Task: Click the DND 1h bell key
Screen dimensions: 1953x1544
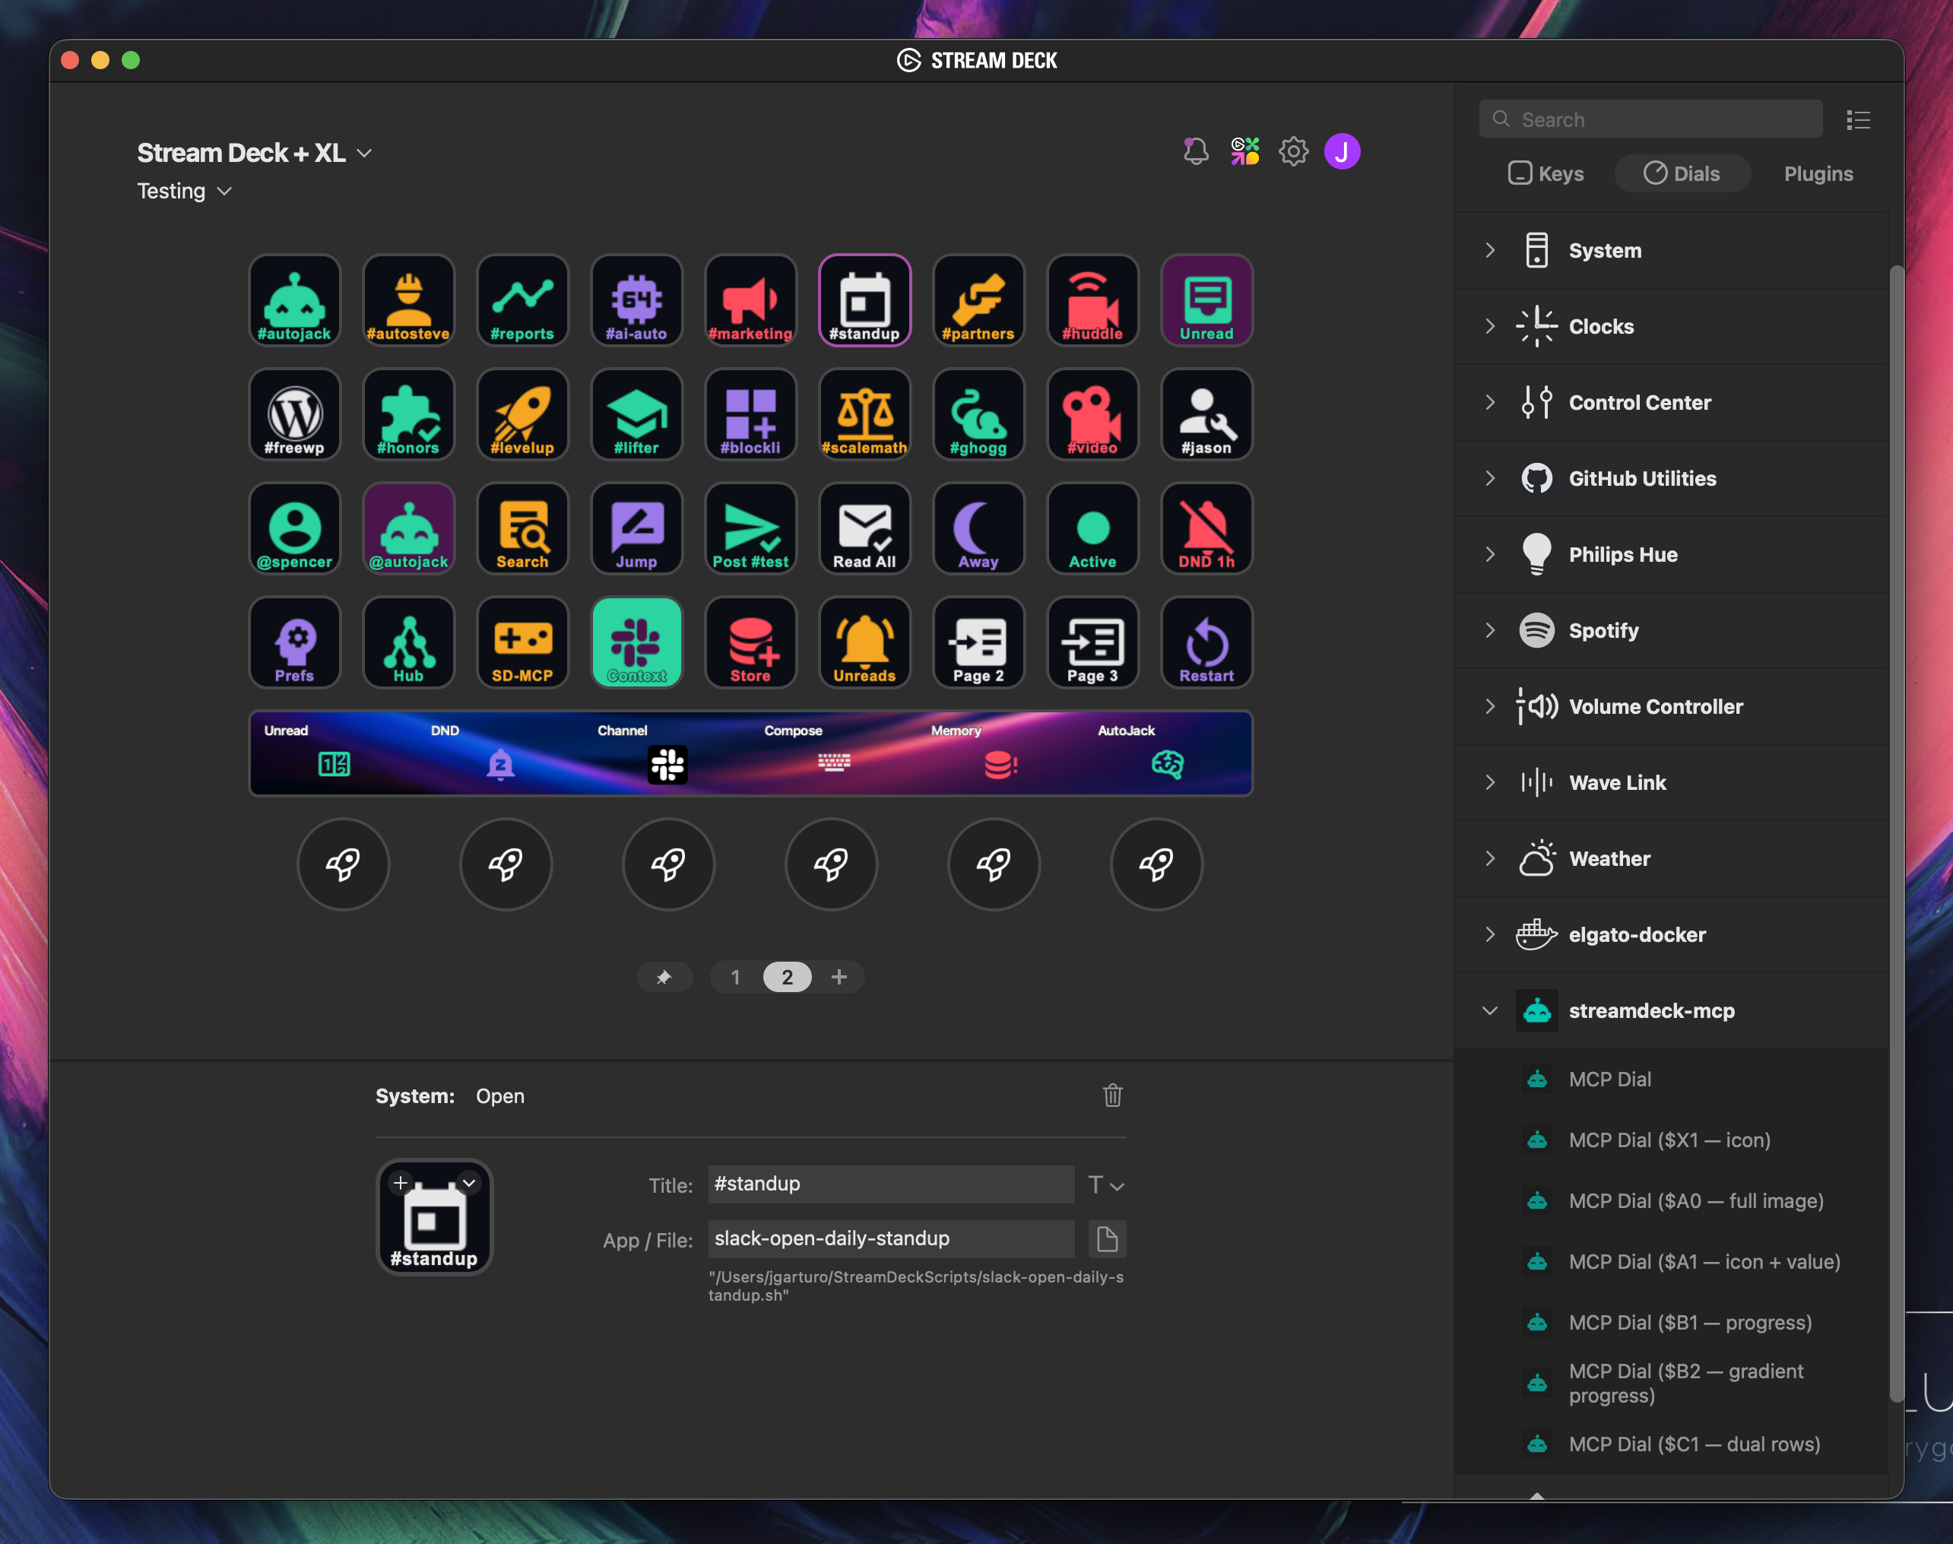Action: [1206, 528]
